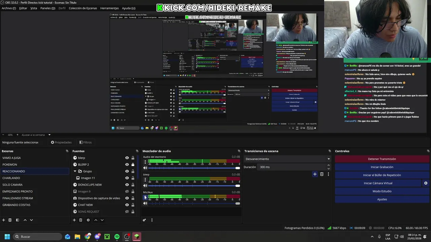Mute the blerp audio channel
Image resolution: width=431 pixels, height=242 pixels.
pyautogui.click(x=145, y=186)
